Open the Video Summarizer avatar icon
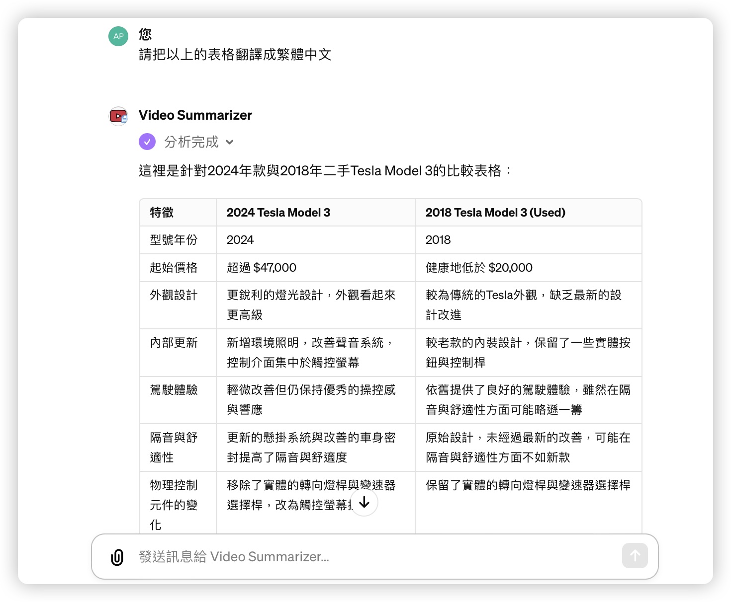This screenshot has height=602, width=731. coord(118,116)
